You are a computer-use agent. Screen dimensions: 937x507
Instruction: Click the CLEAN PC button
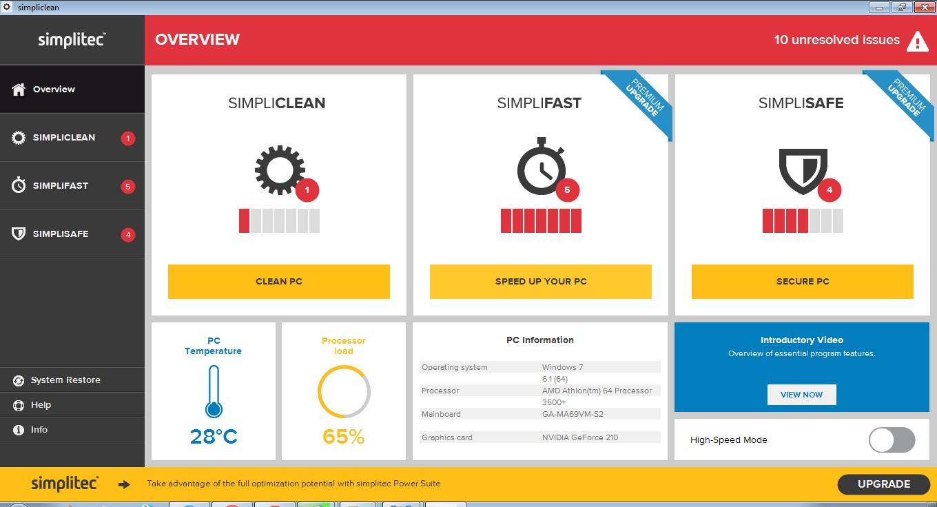279,282
